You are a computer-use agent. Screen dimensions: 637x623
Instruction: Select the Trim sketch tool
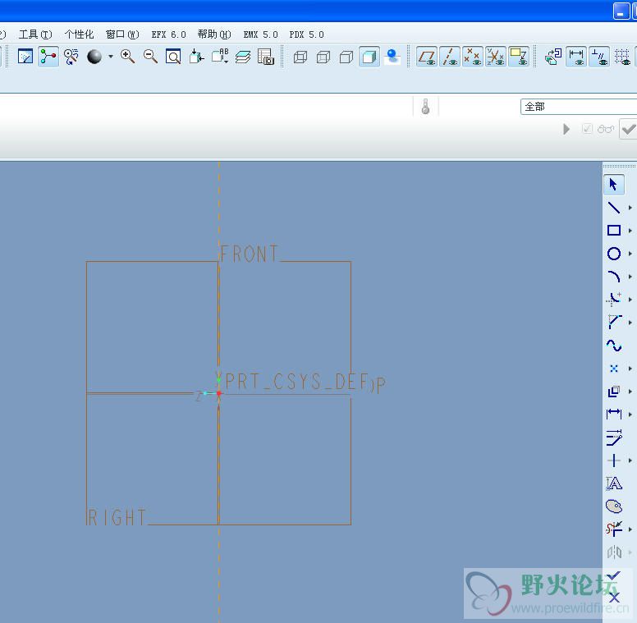(613, 529)
